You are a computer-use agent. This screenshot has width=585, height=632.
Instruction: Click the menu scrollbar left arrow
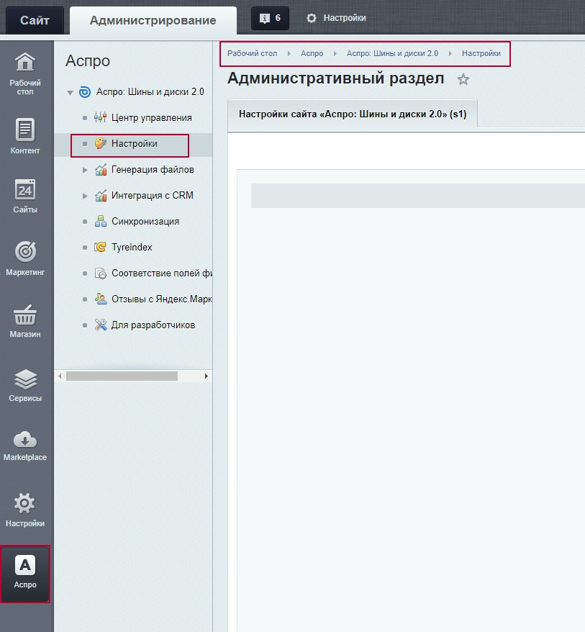point(60,376)
